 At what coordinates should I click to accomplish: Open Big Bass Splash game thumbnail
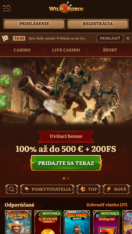click(x=18, y=222)
